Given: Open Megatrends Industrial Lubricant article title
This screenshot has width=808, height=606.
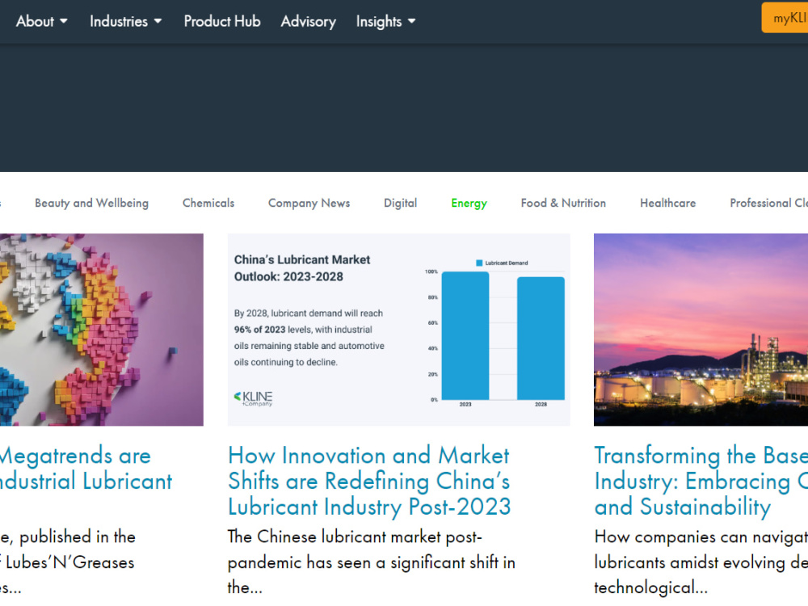Looking at the screenshot, I should tap(86, 469).
